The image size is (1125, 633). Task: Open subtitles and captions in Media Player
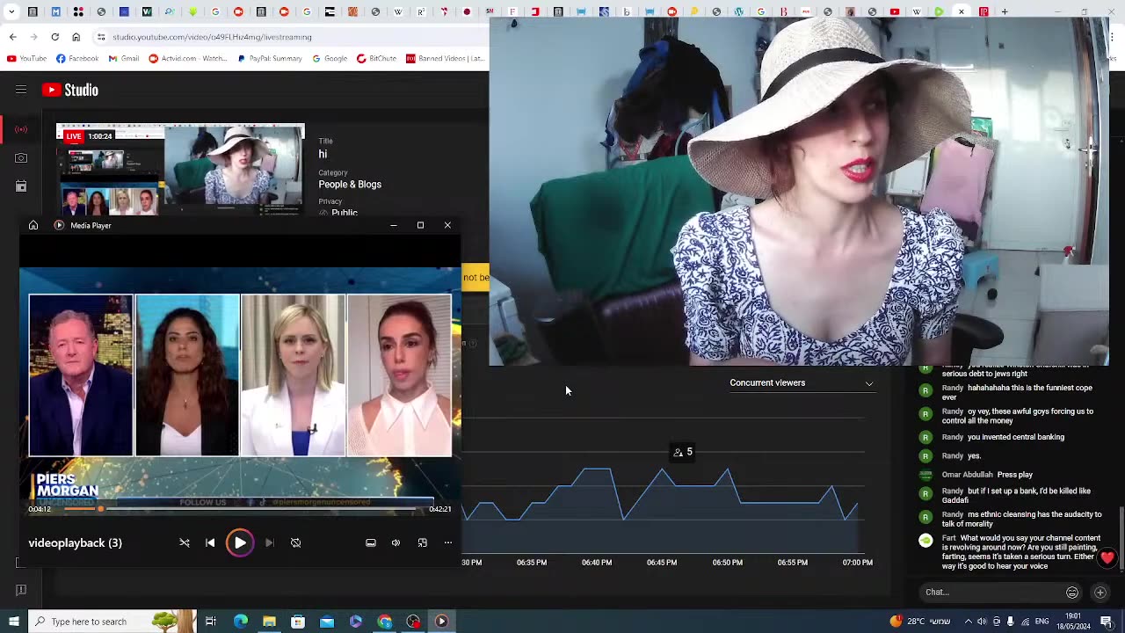tap(371, 542)
